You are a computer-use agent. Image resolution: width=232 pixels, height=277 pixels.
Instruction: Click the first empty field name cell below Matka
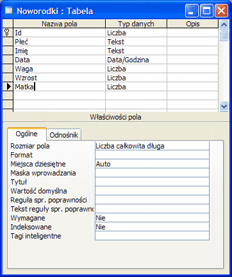(59, 96)
